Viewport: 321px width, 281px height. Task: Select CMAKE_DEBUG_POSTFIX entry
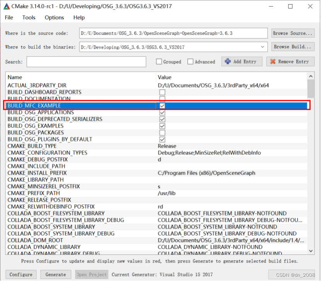[38, 160]
